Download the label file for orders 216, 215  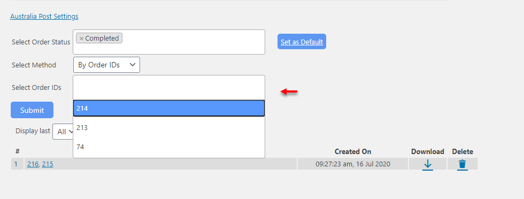point(427,164)
